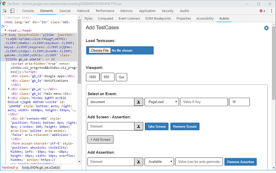Switch to the Console tab
276x173 pixels.
(x=28, y=11)
